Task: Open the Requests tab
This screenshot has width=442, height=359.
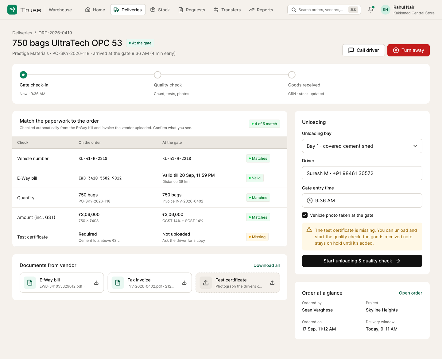Action: pyautogui.click(x=192, y=10)
